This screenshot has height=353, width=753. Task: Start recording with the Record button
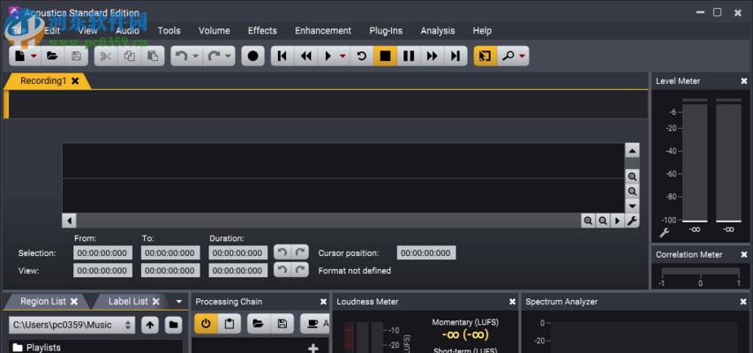(x=252, y=56)
